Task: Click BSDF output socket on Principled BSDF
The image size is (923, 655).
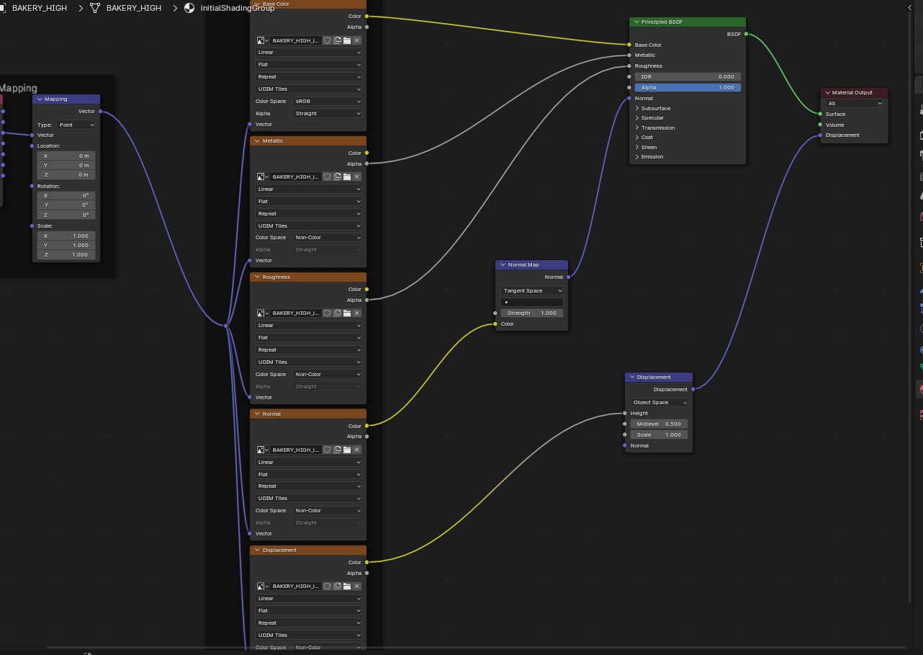Action: [x=746, y=34]
